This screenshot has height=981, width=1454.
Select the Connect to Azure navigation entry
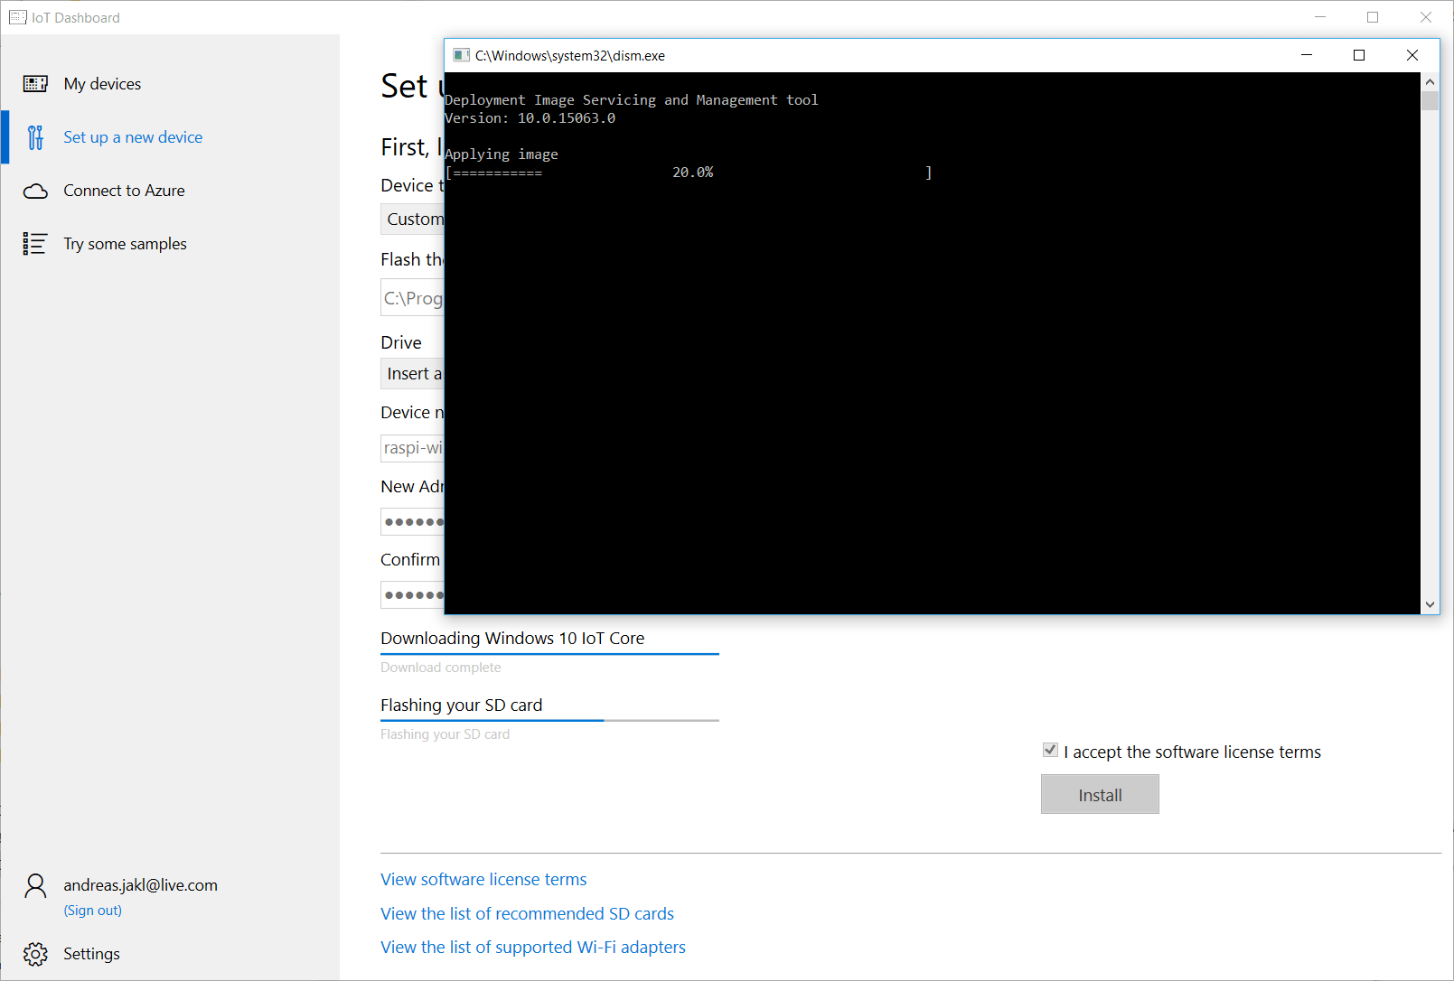click(x=124, y=190)
